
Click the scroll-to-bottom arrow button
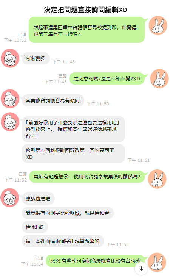point(141,269)
